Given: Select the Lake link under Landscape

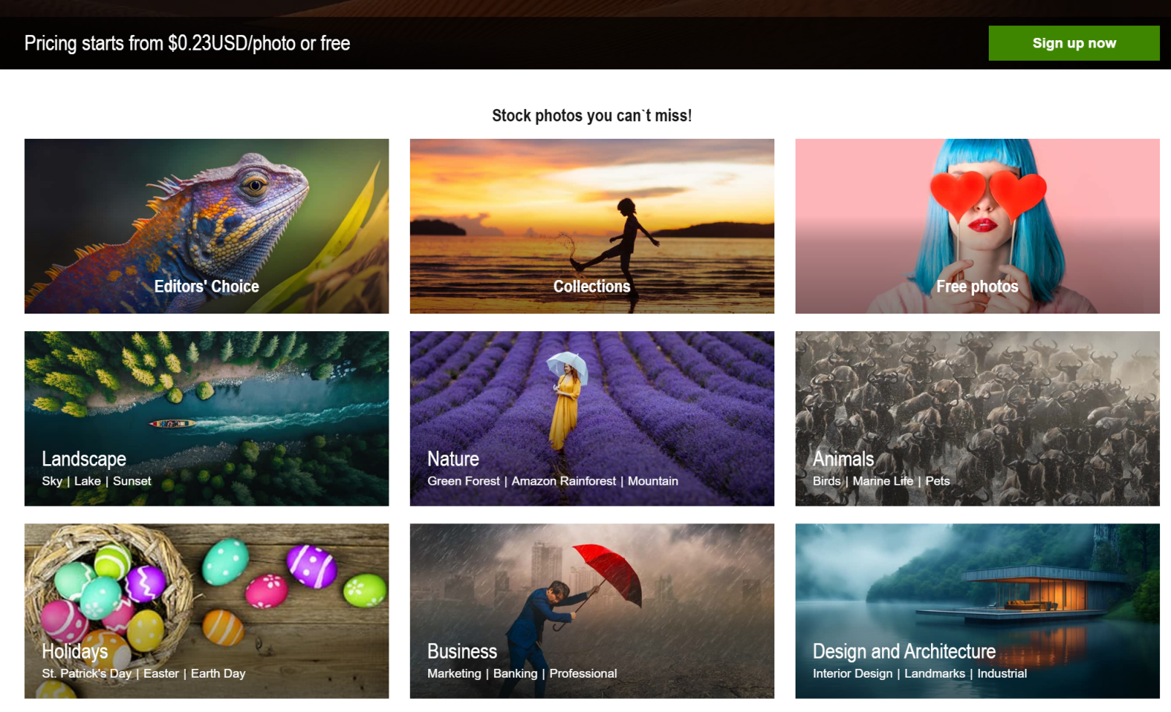Looking at the screenshot, I should click(x=87, y=481).
